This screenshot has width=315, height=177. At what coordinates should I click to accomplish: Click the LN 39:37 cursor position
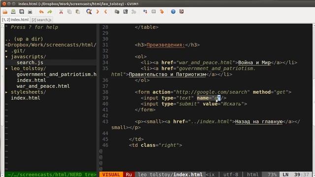click(296, 175)
